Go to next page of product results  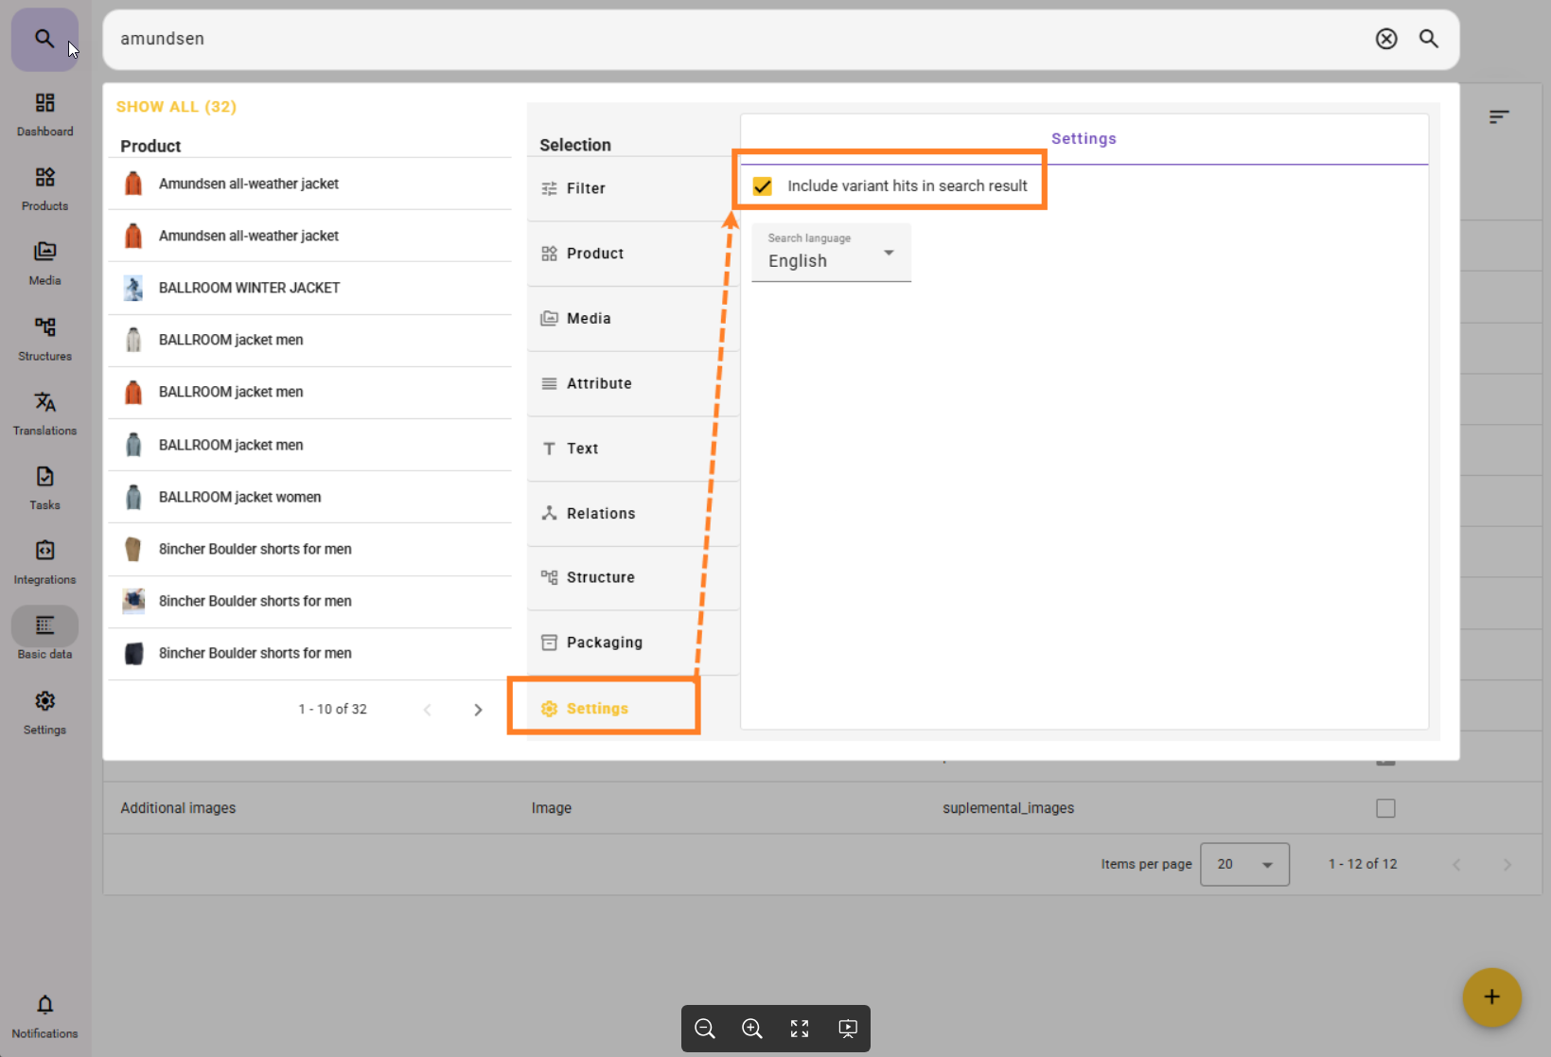478,710
